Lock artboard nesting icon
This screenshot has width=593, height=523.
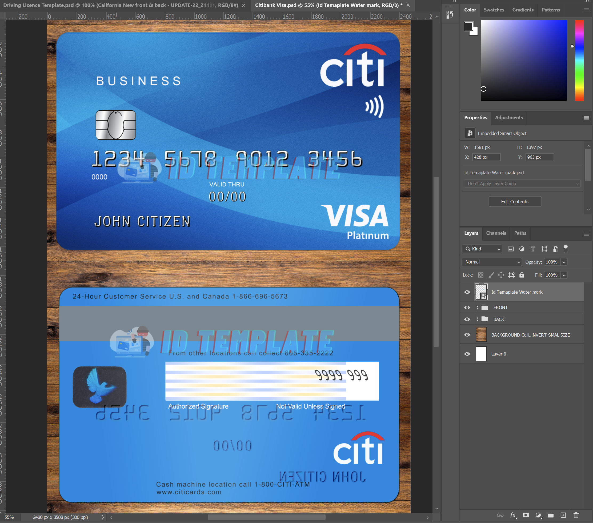click(511, 275)
